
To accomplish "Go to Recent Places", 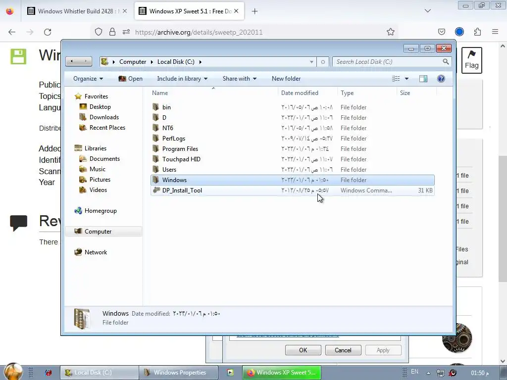I will (107, 127).
